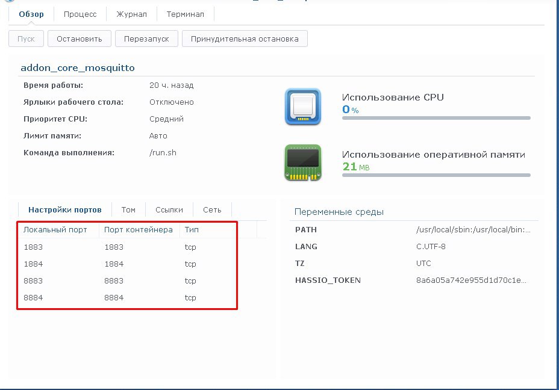The image size is (559, 390).
Task: Open the Ссылки tab
Action: click(x=169, y=210)
